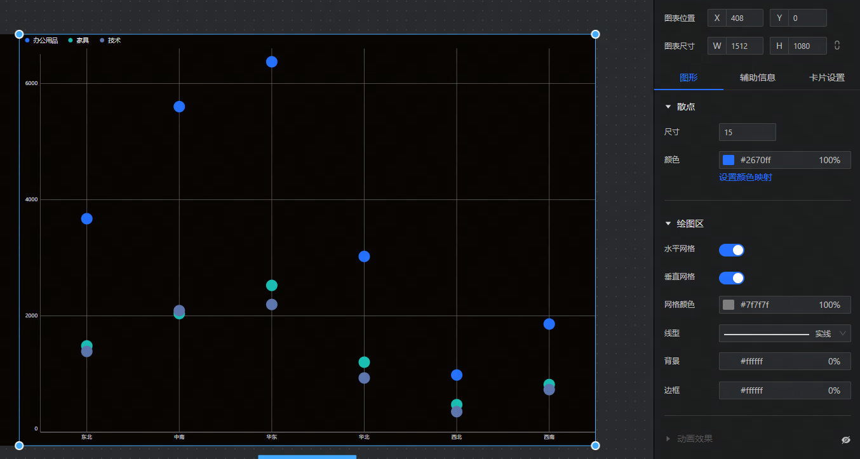860x459 pixels.
Task: Turn off the 垂直网格 switch
Action: (x=731, y=278)
